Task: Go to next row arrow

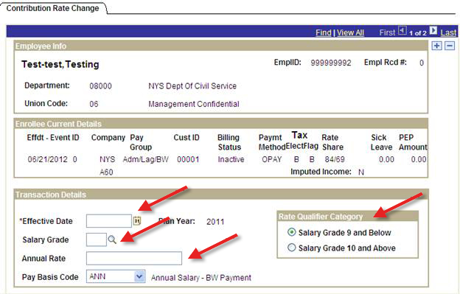Action: (433, 30)
